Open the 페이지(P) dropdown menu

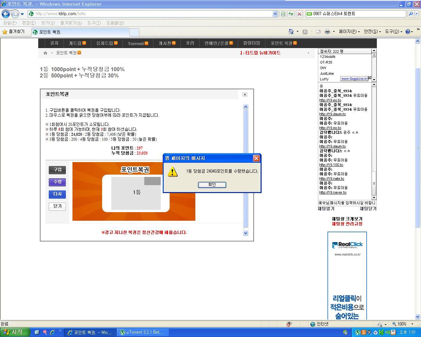pyautogui.click(x=349, y=32)
